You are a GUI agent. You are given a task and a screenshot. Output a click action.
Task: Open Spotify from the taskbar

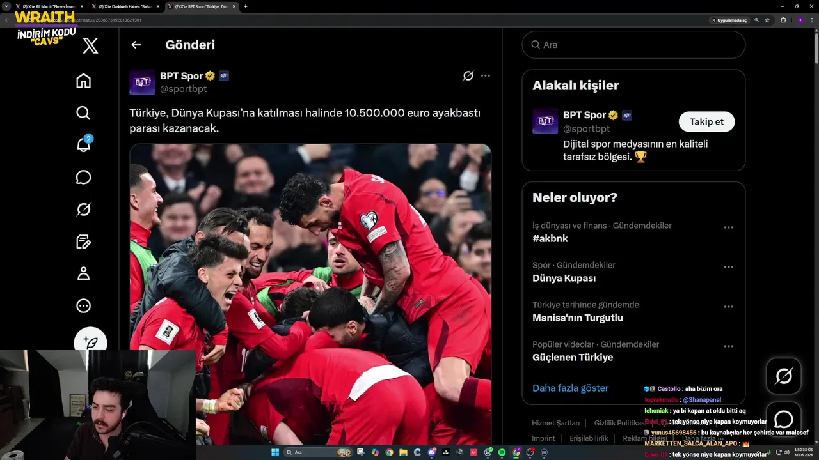(x=502, y=452)
